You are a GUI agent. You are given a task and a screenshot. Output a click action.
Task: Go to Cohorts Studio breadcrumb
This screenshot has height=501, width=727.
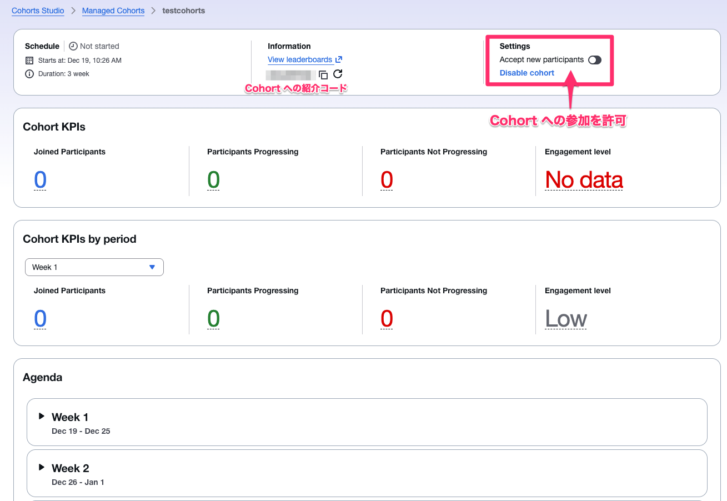[x=38, y=11]
